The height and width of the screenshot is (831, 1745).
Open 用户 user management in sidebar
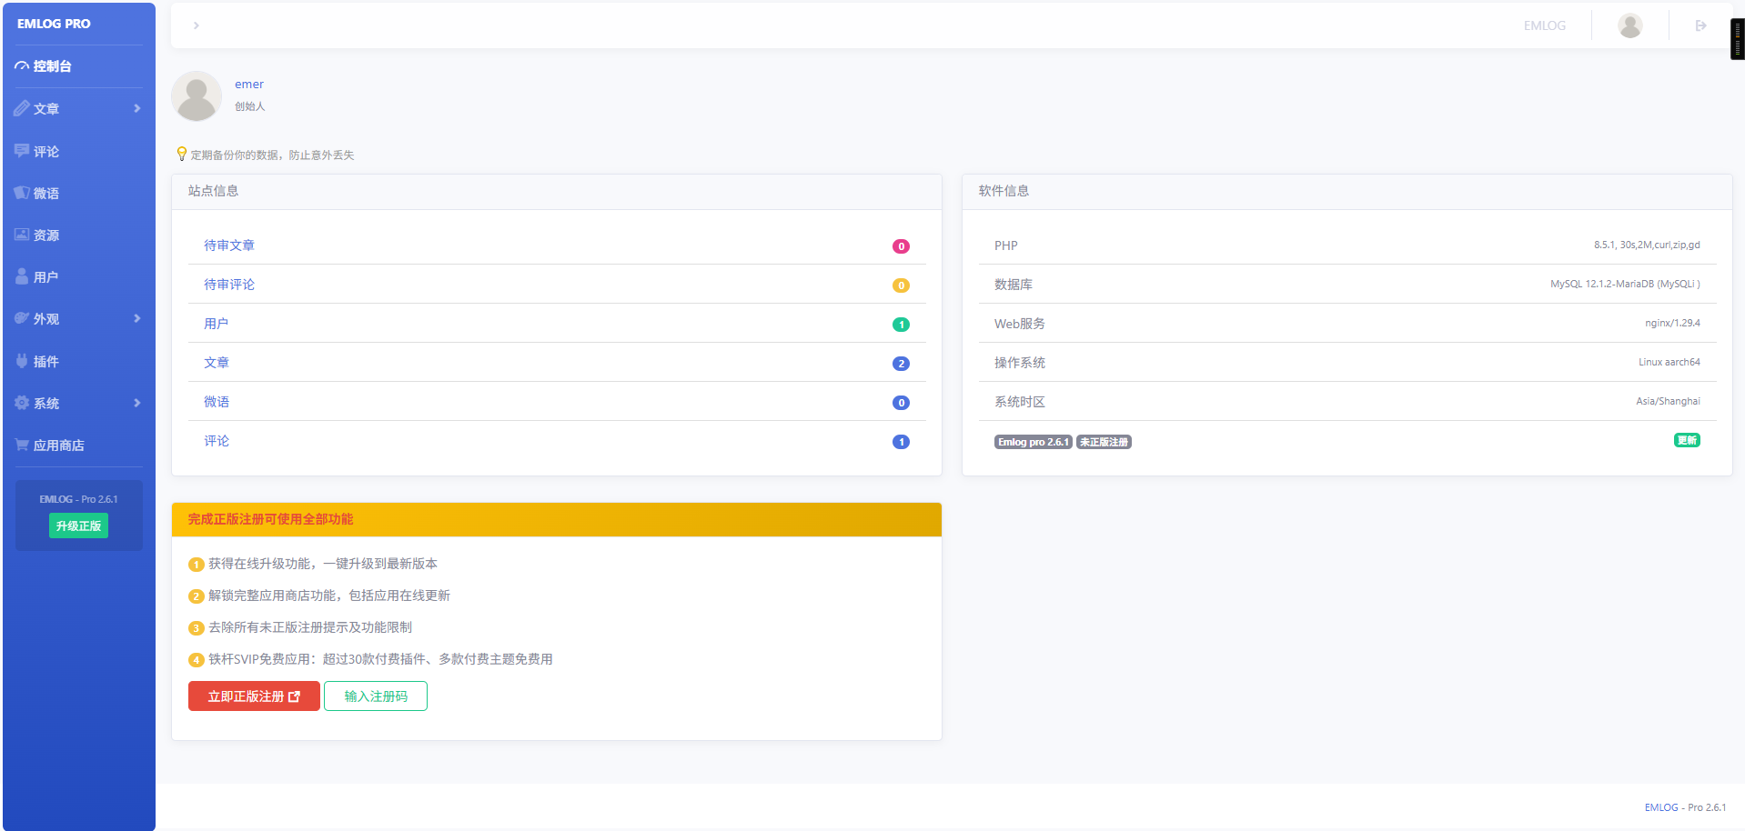[x=46, y=277]
